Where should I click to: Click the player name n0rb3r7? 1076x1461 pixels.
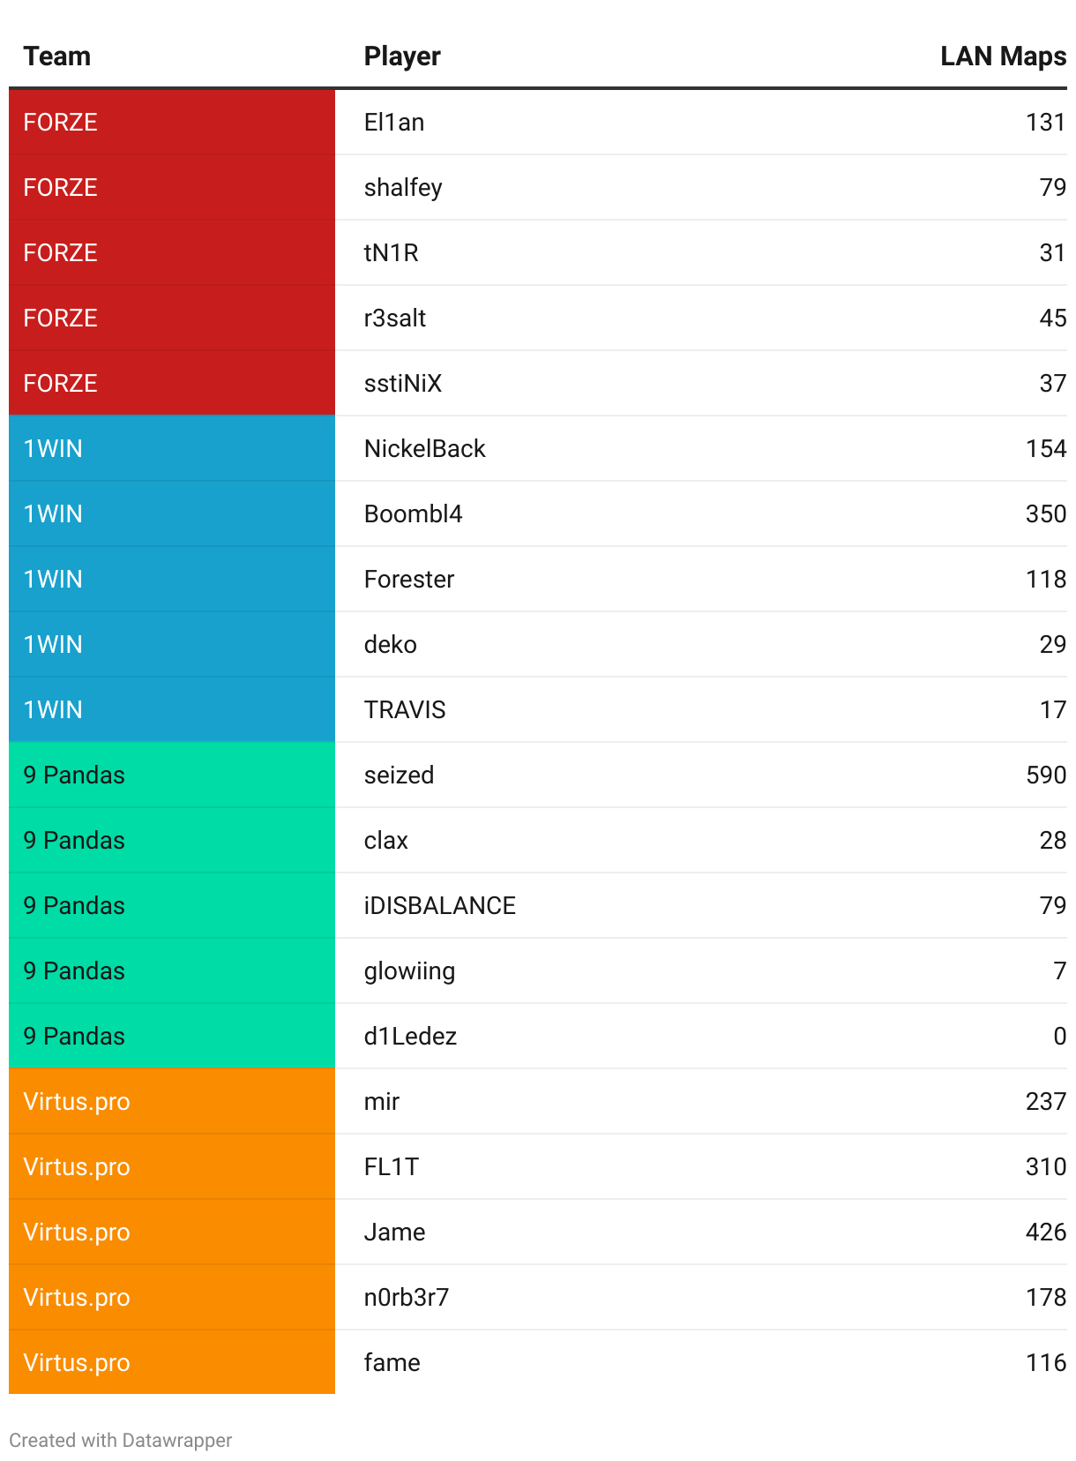point(407,1297)
